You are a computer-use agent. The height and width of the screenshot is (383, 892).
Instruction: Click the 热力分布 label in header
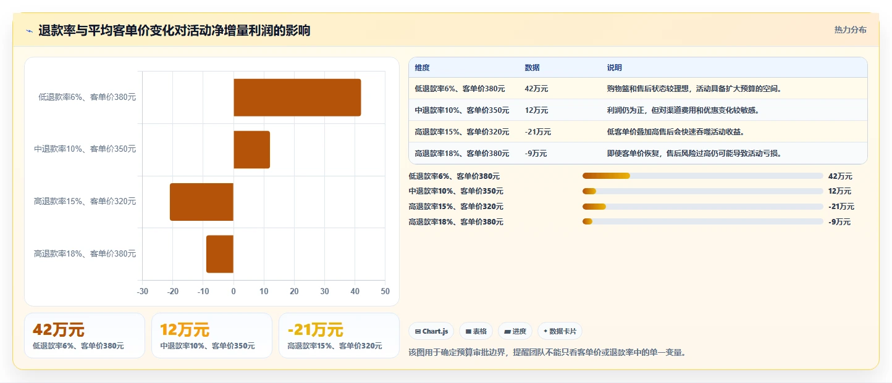click(850, 30)
